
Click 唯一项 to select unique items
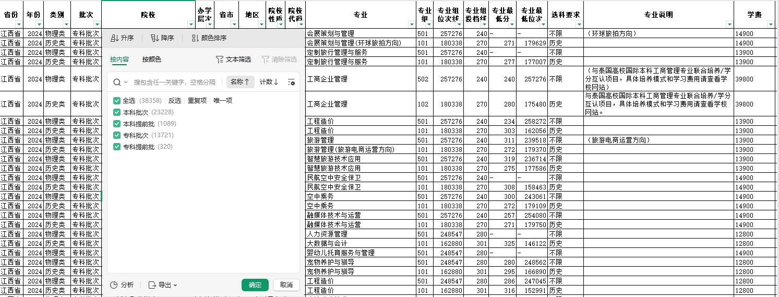[223, 100]
